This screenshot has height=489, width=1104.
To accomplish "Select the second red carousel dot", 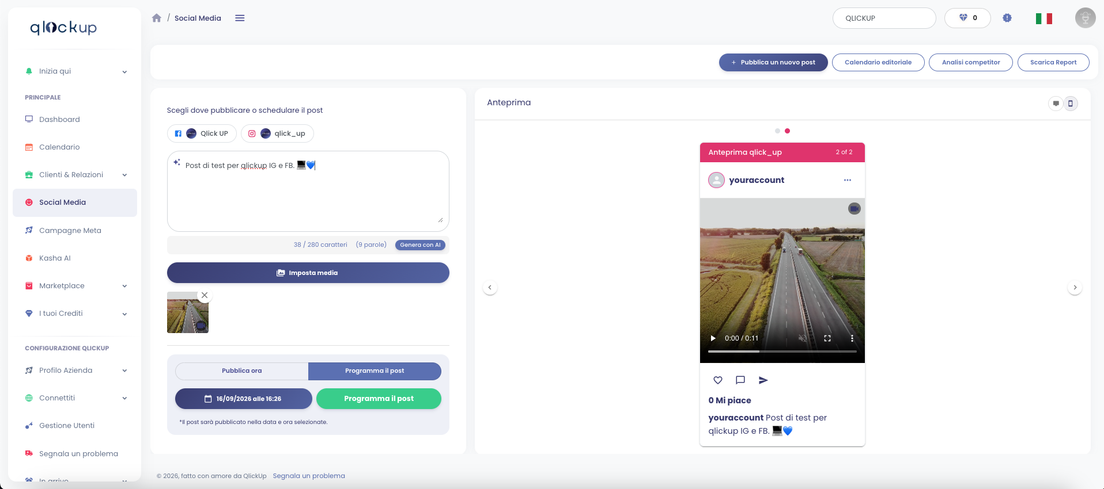I will click(788, 131).
